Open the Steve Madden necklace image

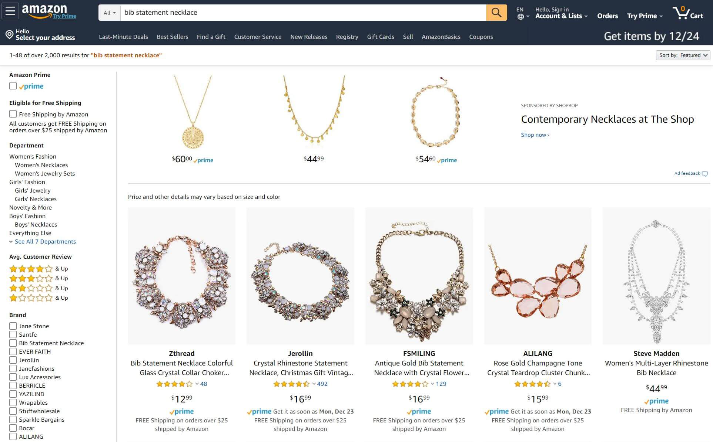coord(656,276)
